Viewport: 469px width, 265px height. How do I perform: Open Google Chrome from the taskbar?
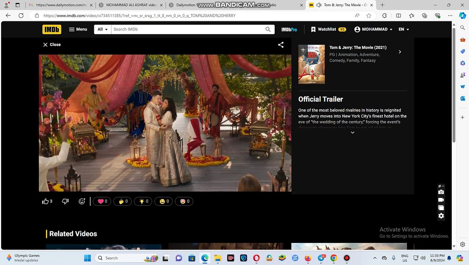pos(334,258)
